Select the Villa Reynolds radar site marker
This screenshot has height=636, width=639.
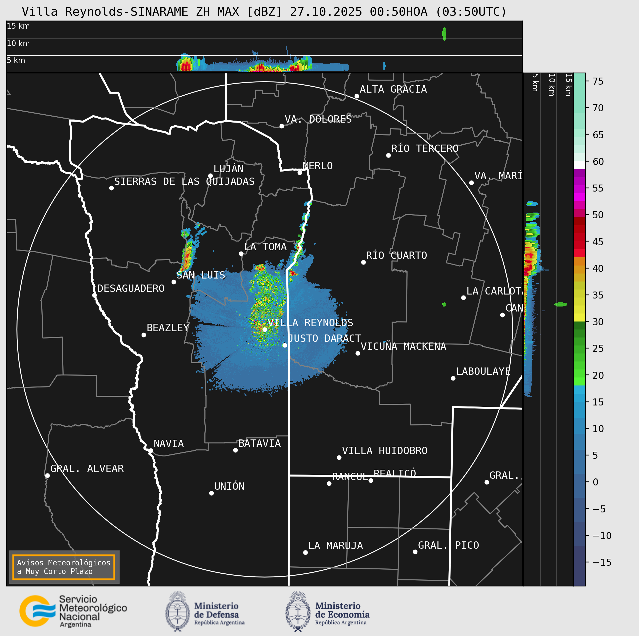265,329
